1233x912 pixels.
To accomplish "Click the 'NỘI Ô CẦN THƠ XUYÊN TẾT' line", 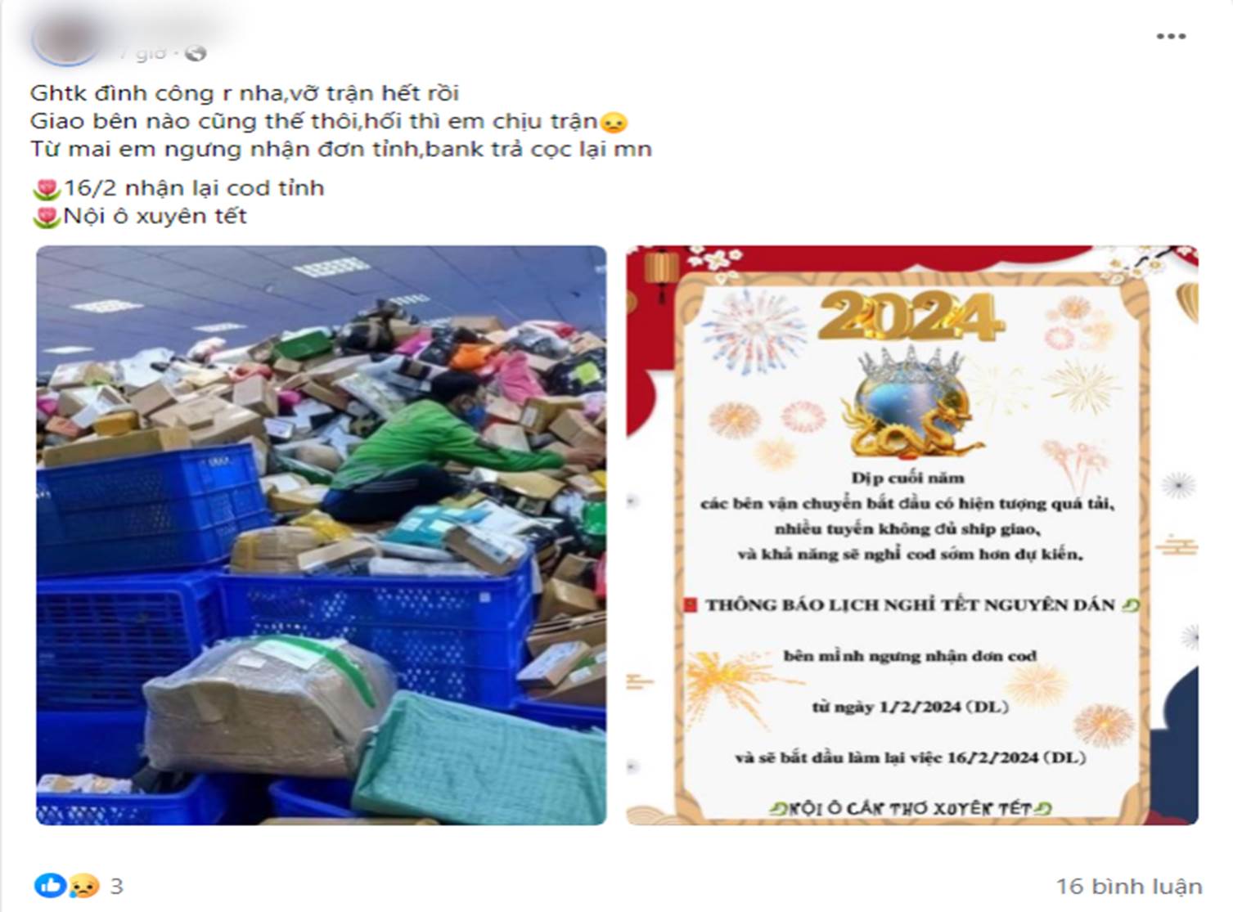I will [910, 808].
